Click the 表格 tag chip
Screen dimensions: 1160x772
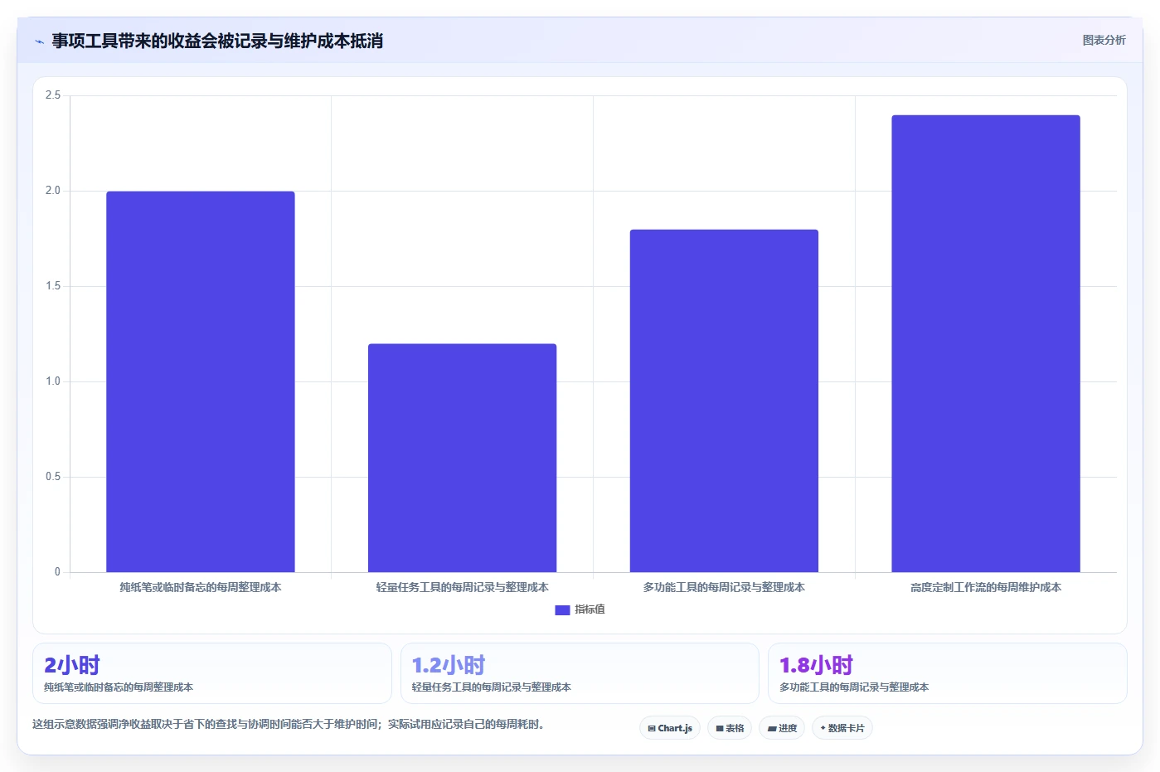pos(730,728)
